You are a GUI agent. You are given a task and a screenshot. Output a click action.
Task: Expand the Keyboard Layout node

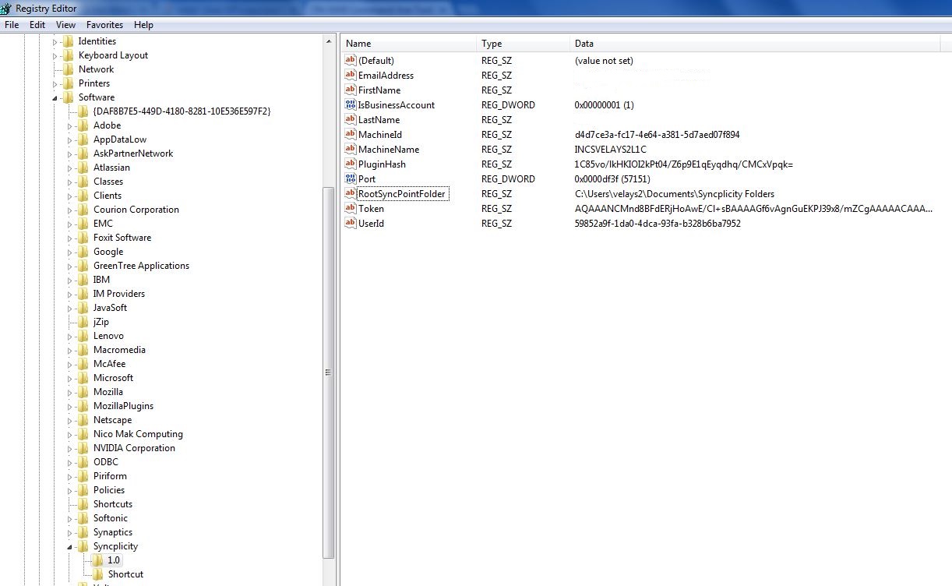pyautogui.click(x=55, y=56)
